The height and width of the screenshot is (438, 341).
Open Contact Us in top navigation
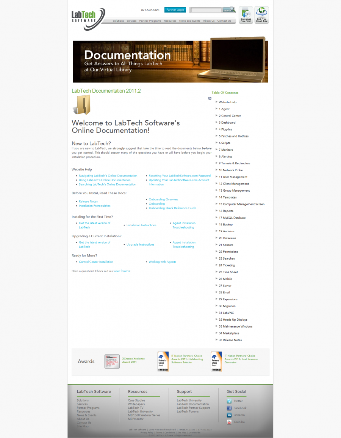224,20
